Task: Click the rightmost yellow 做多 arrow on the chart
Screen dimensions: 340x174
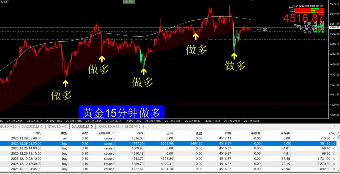Action: (x=234, y=56)
